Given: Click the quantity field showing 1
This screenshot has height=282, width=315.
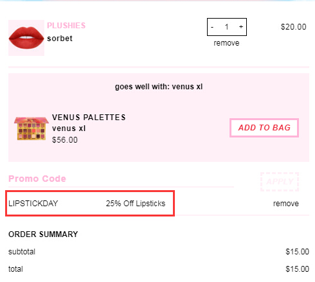Looking at the screenshot, I should [x=227, y=27].
